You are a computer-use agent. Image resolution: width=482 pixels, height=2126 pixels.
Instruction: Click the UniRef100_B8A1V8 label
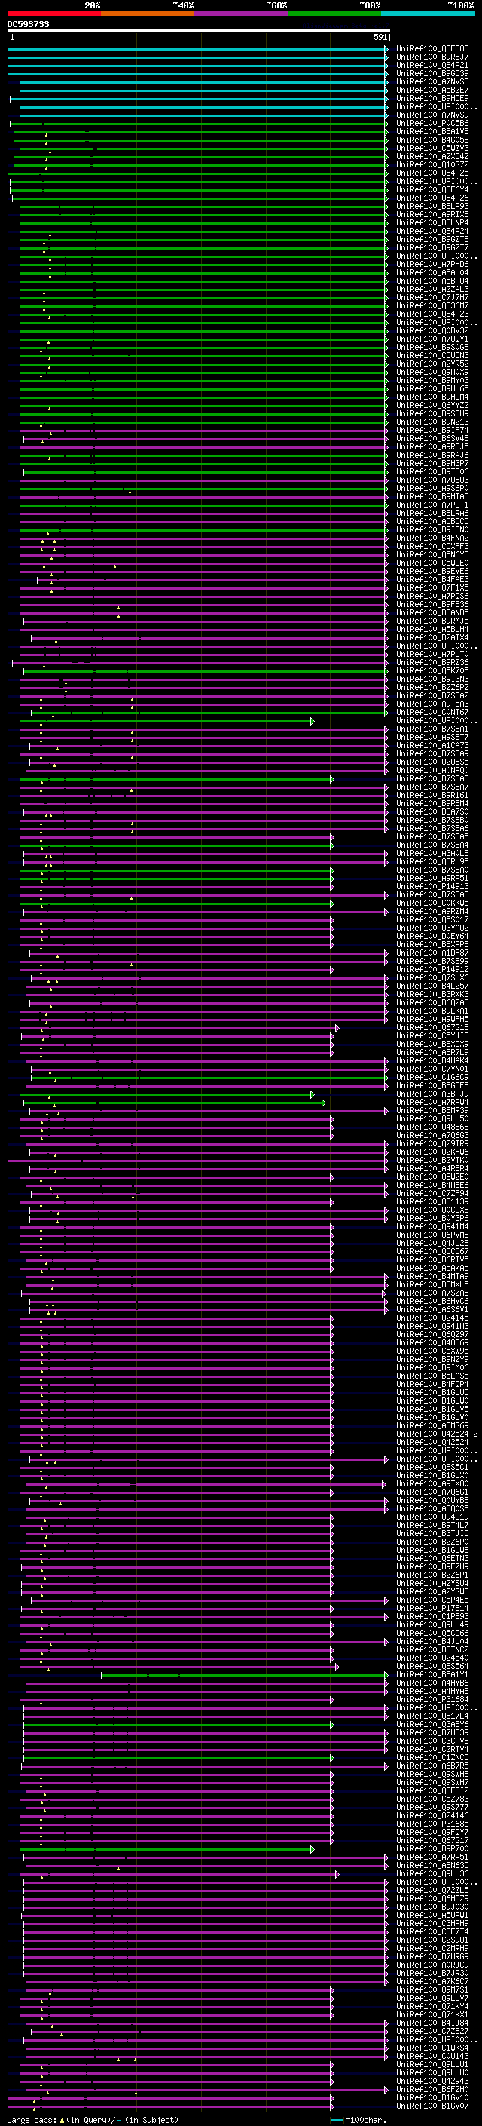[x=432, y=131]
